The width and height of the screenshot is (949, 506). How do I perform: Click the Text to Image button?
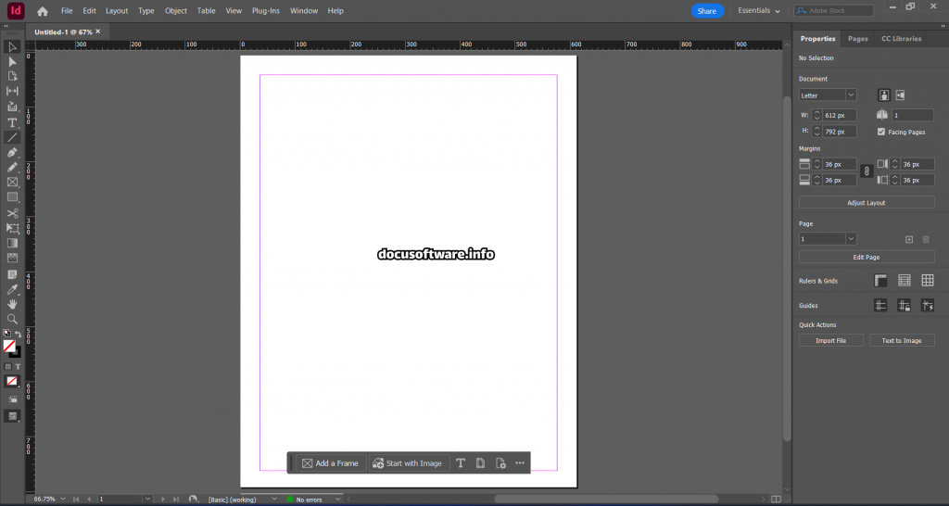902,341
